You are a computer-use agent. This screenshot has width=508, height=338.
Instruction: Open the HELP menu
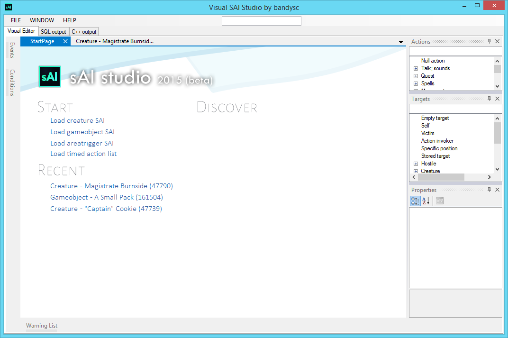69,20
